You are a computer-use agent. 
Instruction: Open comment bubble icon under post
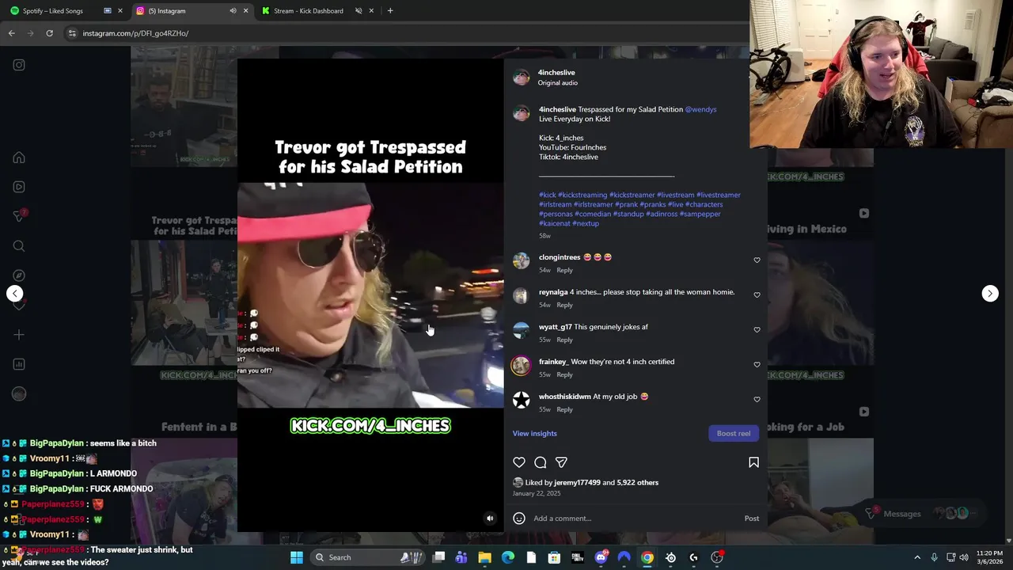(541, 462)
